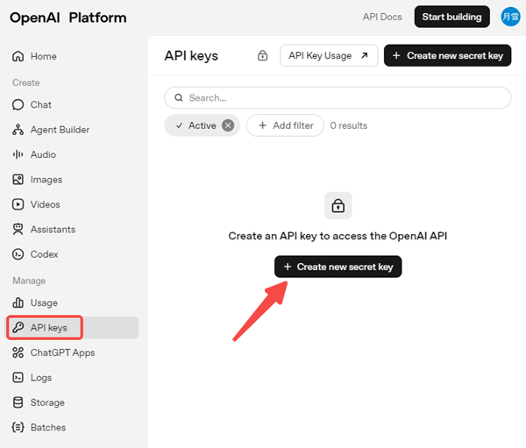The image size is (526, 448).
Task: Select Codex label
Action: click(x=45, y=254)
